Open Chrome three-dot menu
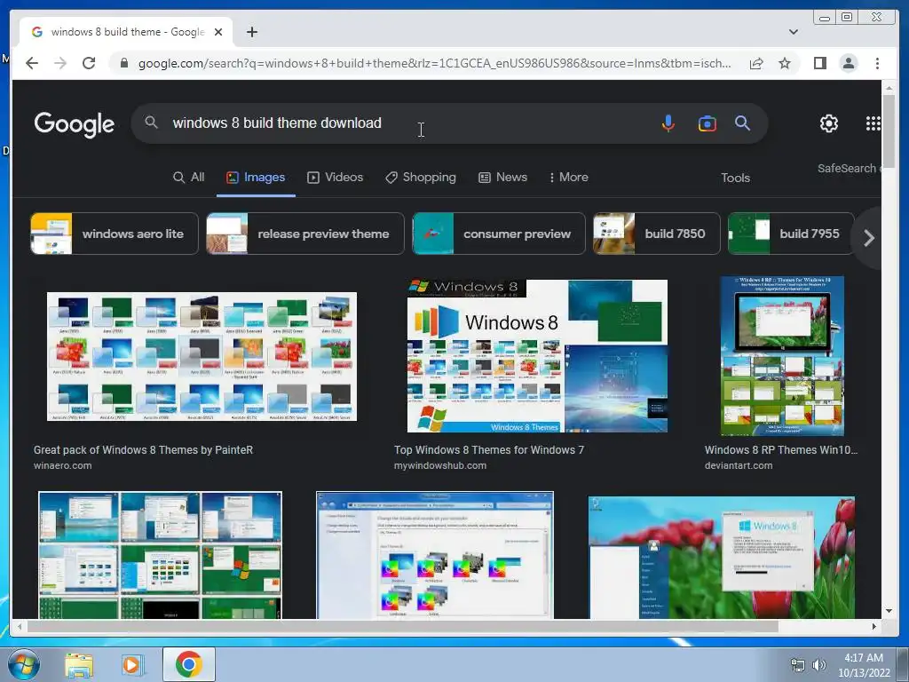Screen dimensions: 909x682 (x=877, y=63)
